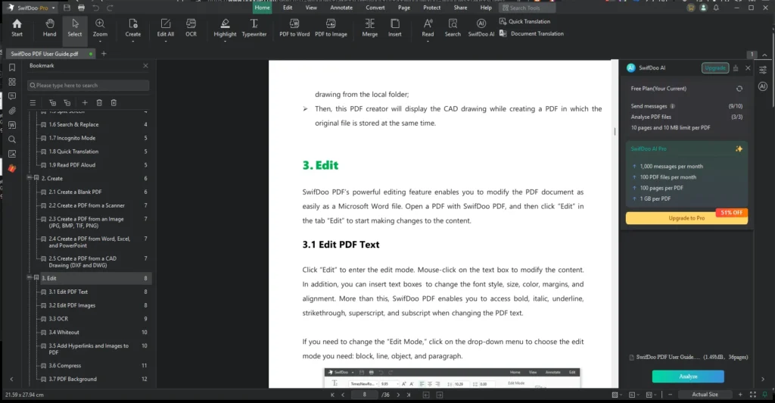Viewport: 775px width, 403px height.
Task: Open Edit All mode
Action: 166,28
